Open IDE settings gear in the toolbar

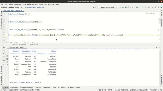click(158, 7)
